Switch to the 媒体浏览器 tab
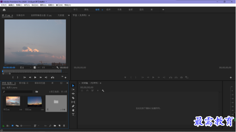The image size is (236, 132). (40, 83)
